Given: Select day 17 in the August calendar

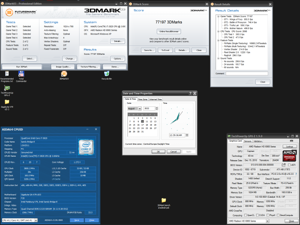Looking at the screenshot, I should (142, 125).
